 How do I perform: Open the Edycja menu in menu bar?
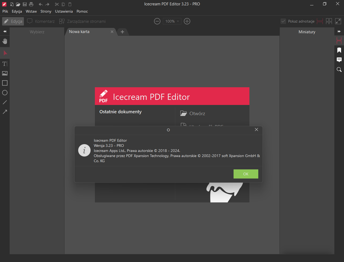pyautogui.click(x=17, y=11)
